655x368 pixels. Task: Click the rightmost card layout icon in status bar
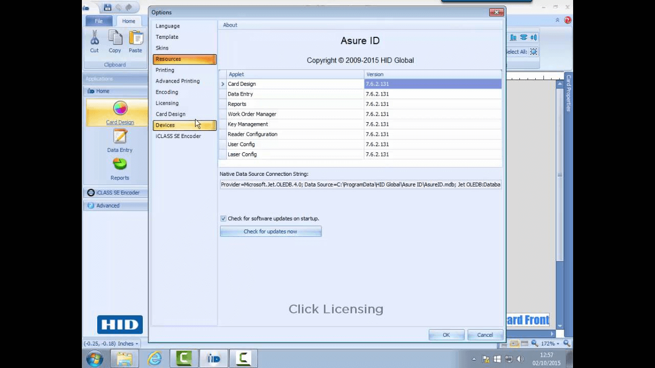point(525,343)
